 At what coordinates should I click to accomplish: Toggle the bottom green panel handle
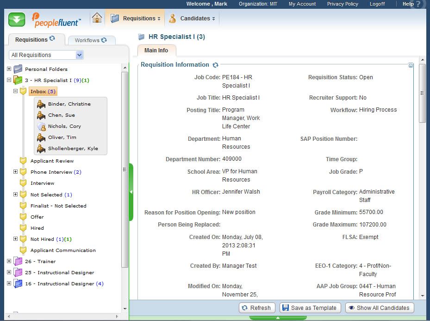[x=278, y=318]
